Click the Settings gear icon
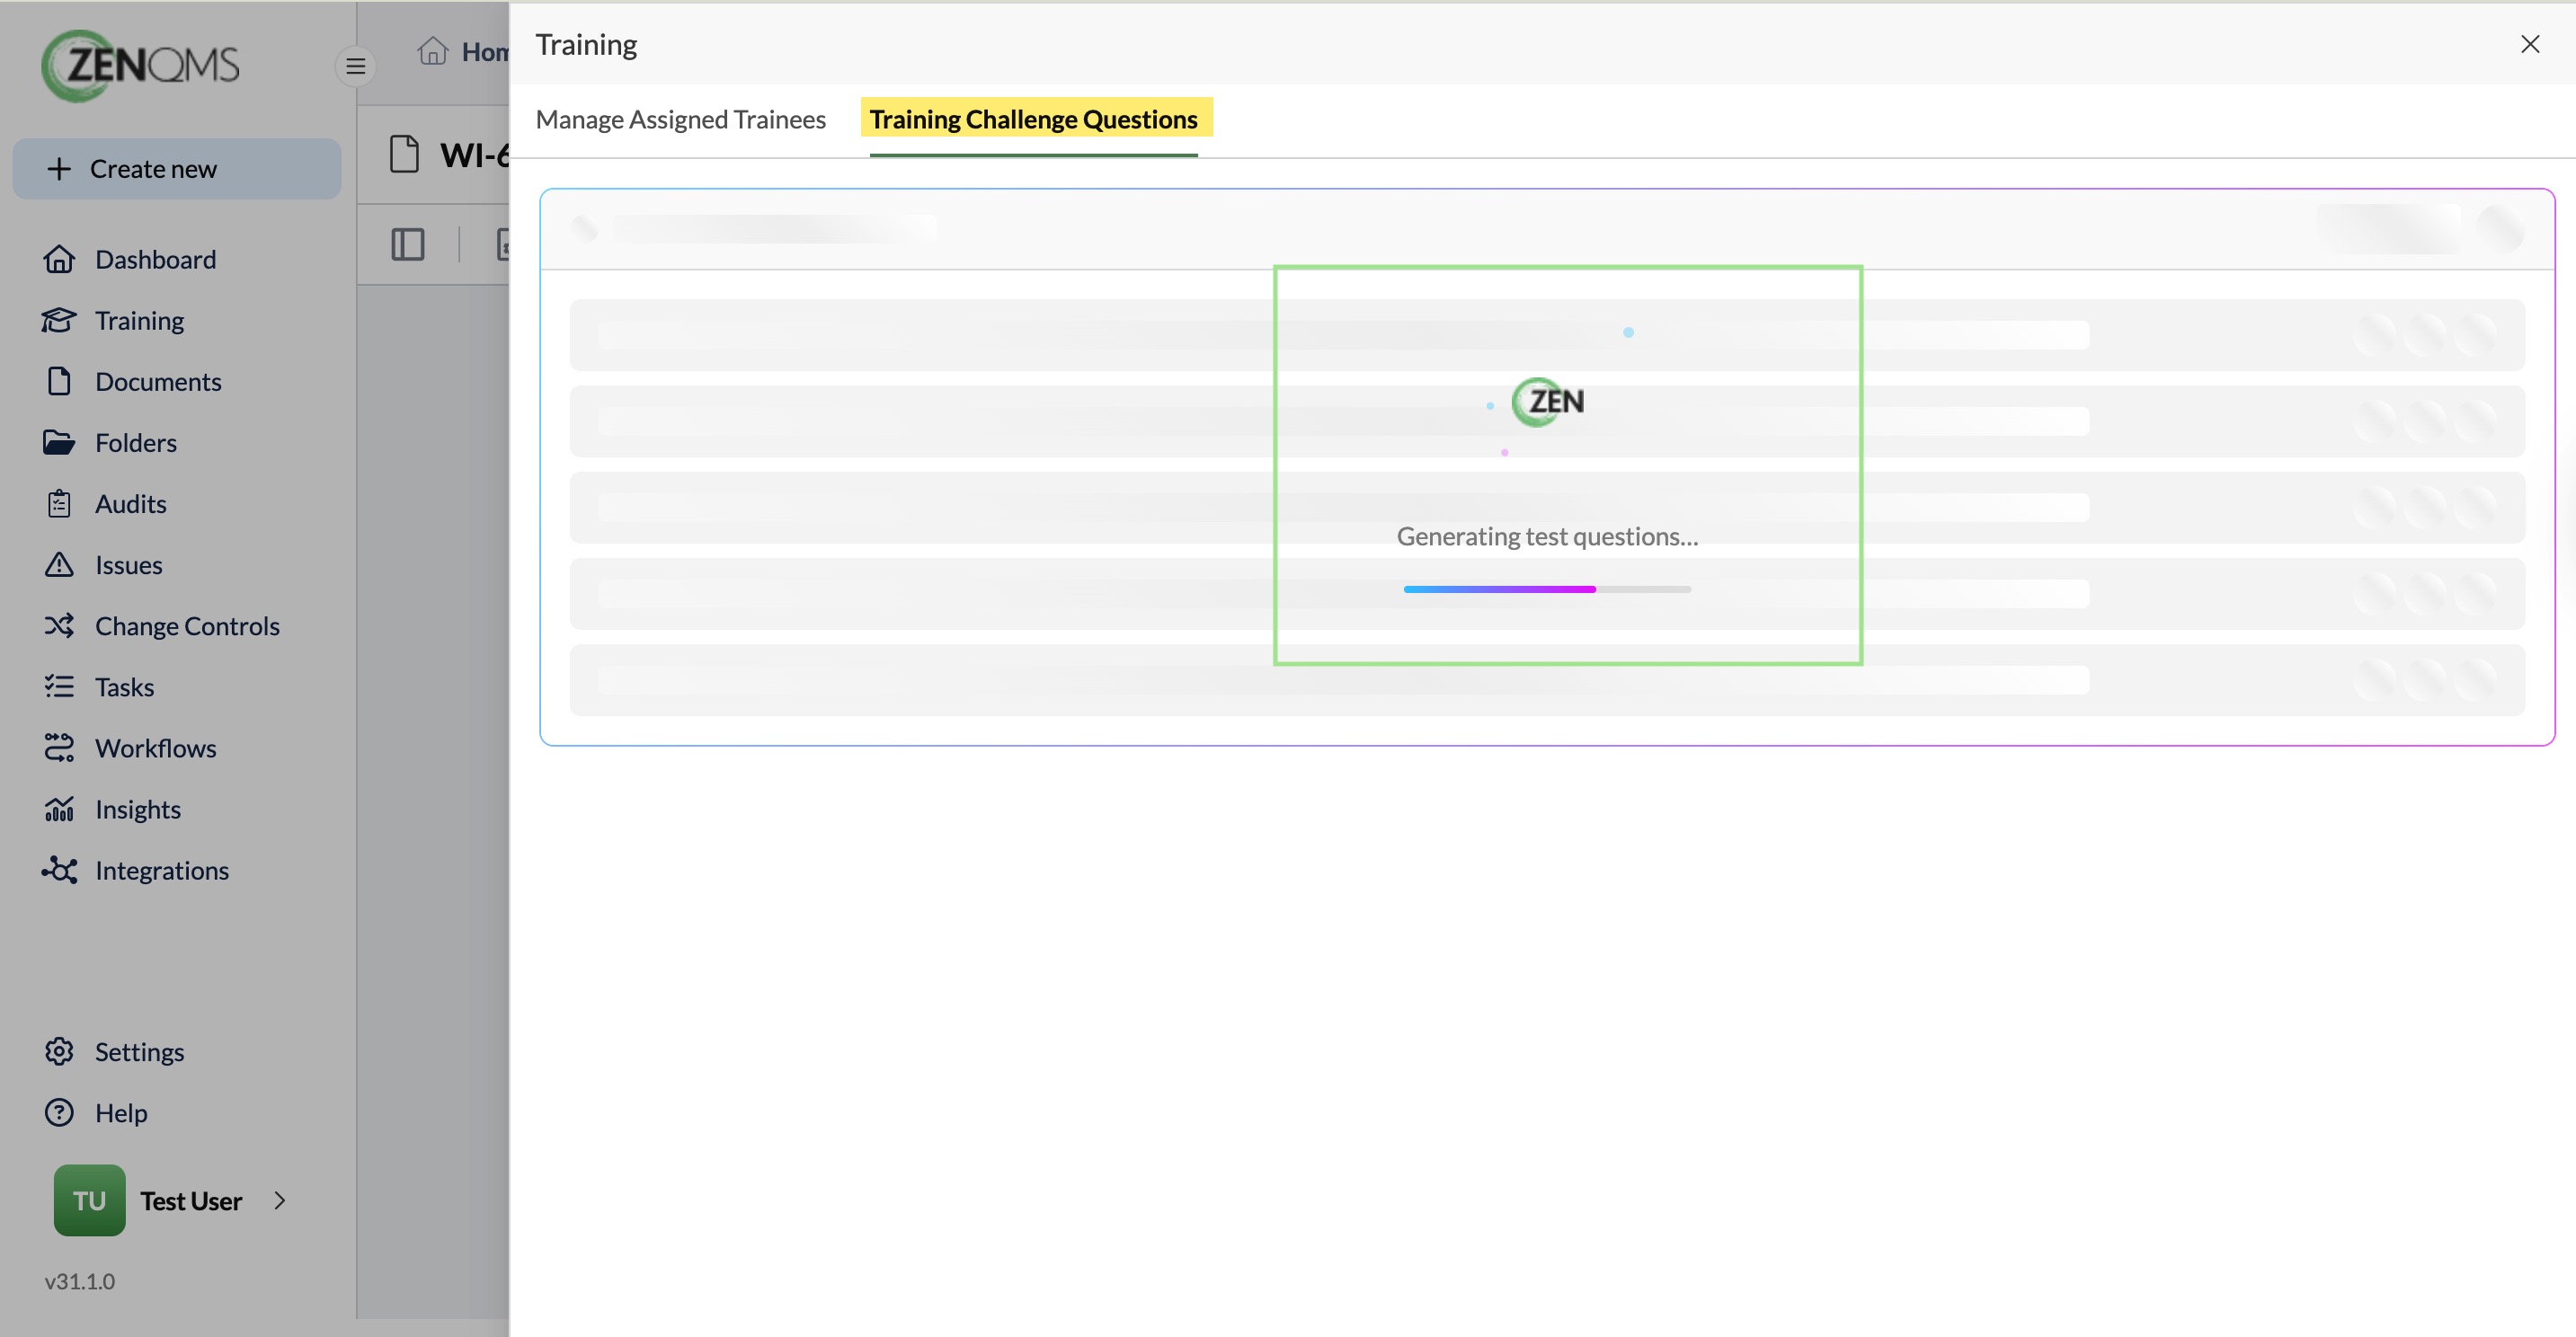Screen dimensions: 2576x1337 [x=59, y=1051]
